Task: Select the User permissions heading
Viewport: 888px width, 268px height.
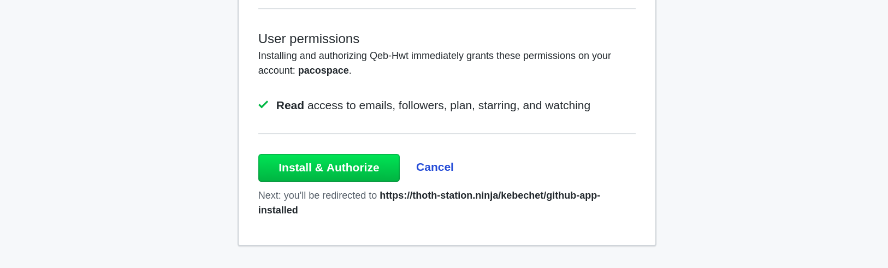Action: click(309, 39)
